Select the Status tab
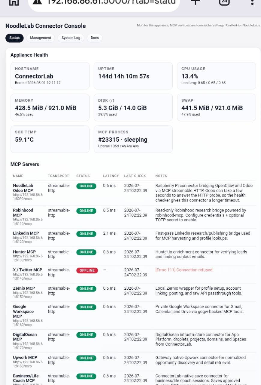 (14, 38)
